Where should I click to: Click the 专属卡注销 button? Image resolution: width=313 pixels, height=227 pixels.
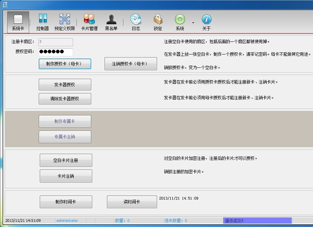tap(65, 137)
